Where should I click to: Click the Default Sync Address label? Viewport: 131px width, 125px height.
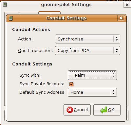[43, 92]
